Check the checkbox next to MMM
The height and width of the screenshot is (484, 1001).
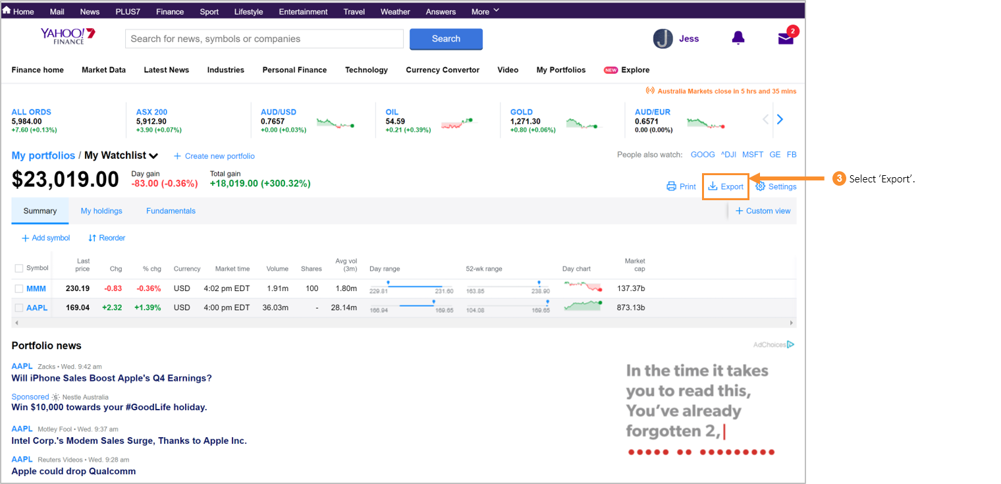(x=18, y=288)
